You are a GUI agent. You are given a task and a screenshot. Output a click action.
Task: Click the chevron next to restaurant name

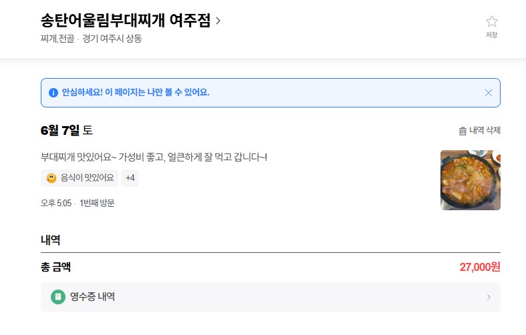pyautogui.click(x=218, y=21)
